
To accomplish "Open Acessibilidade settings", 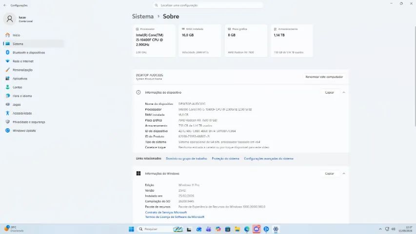I will point(33,113).
